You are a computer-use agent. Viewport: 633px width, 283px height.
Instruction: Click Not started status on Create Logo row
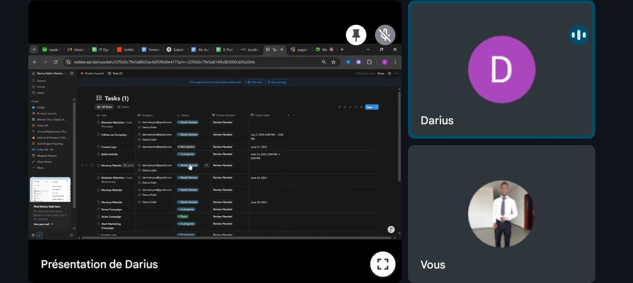(186, 147)
